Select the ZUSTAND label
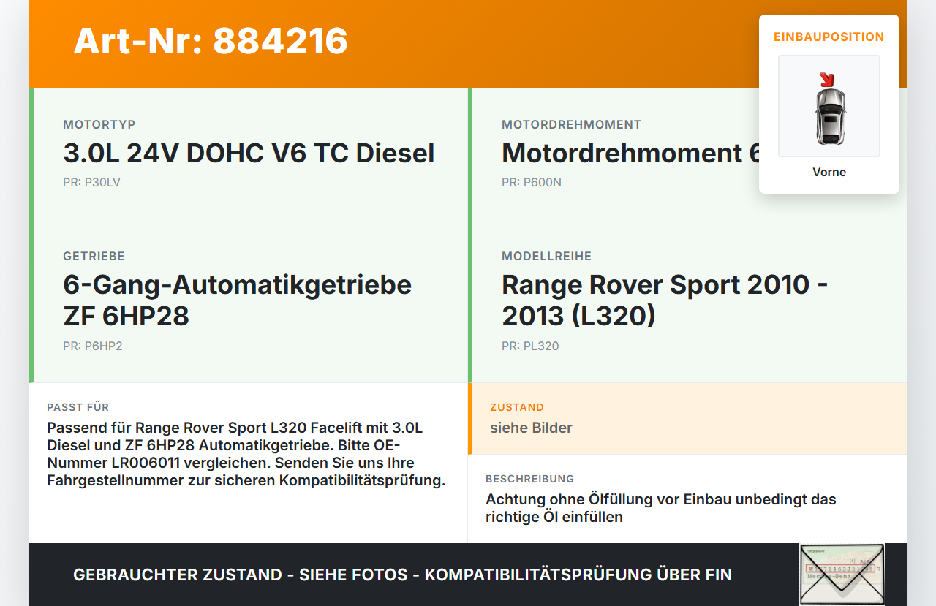 point(517,407)
